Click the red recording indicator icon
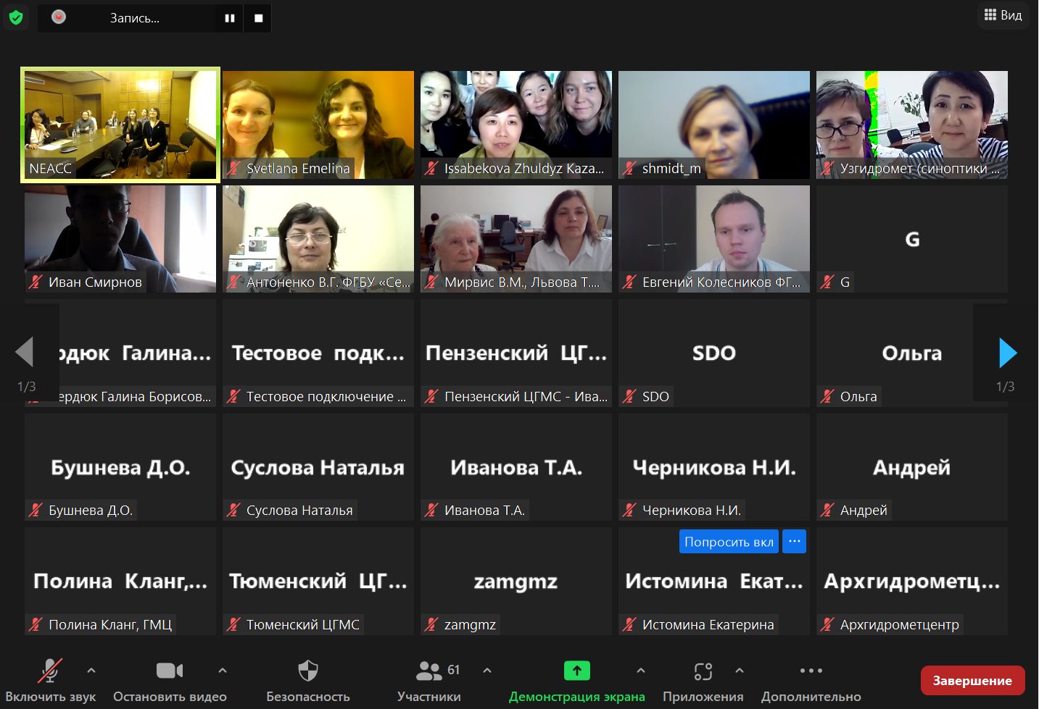1039x709 pixels. 59,17
